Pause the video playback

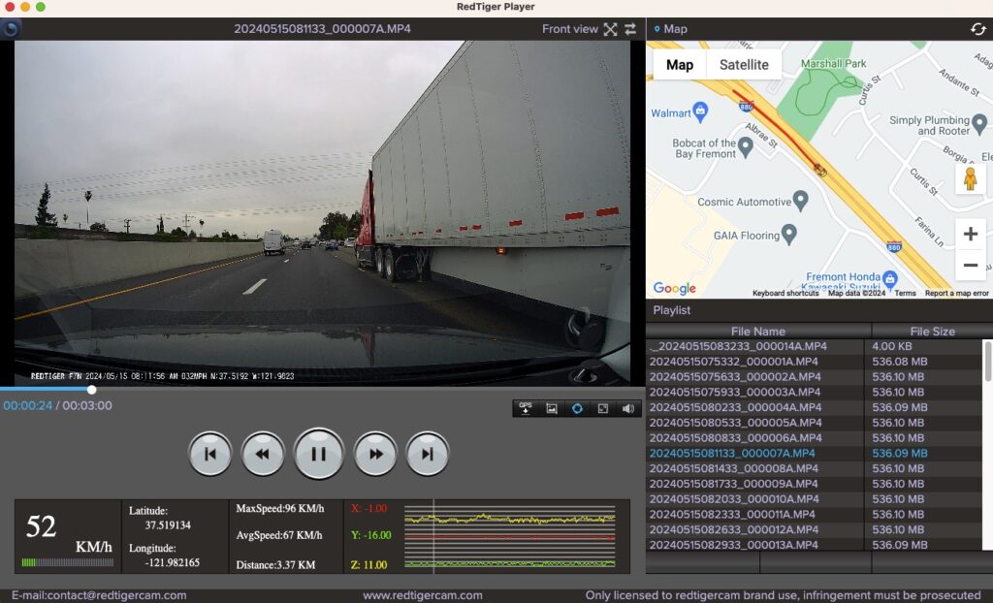[x=318, y=454]
